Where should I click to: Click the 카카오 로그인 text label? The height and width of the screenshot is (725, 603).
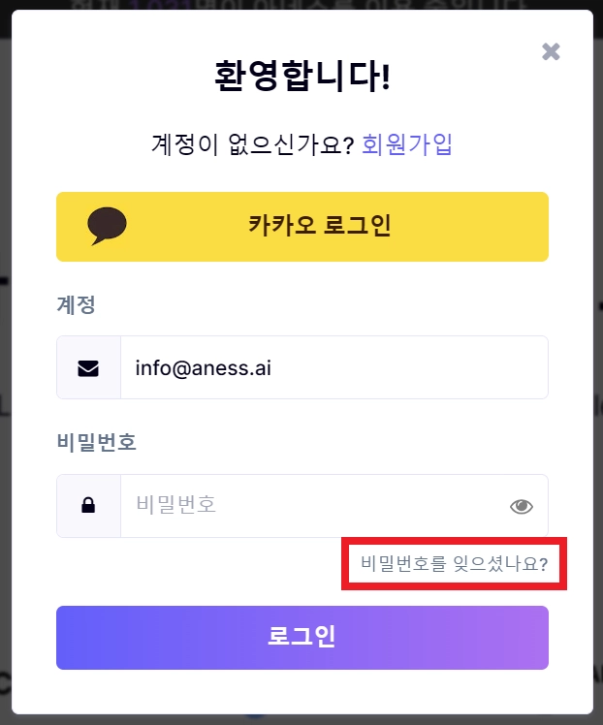(319, 226)
